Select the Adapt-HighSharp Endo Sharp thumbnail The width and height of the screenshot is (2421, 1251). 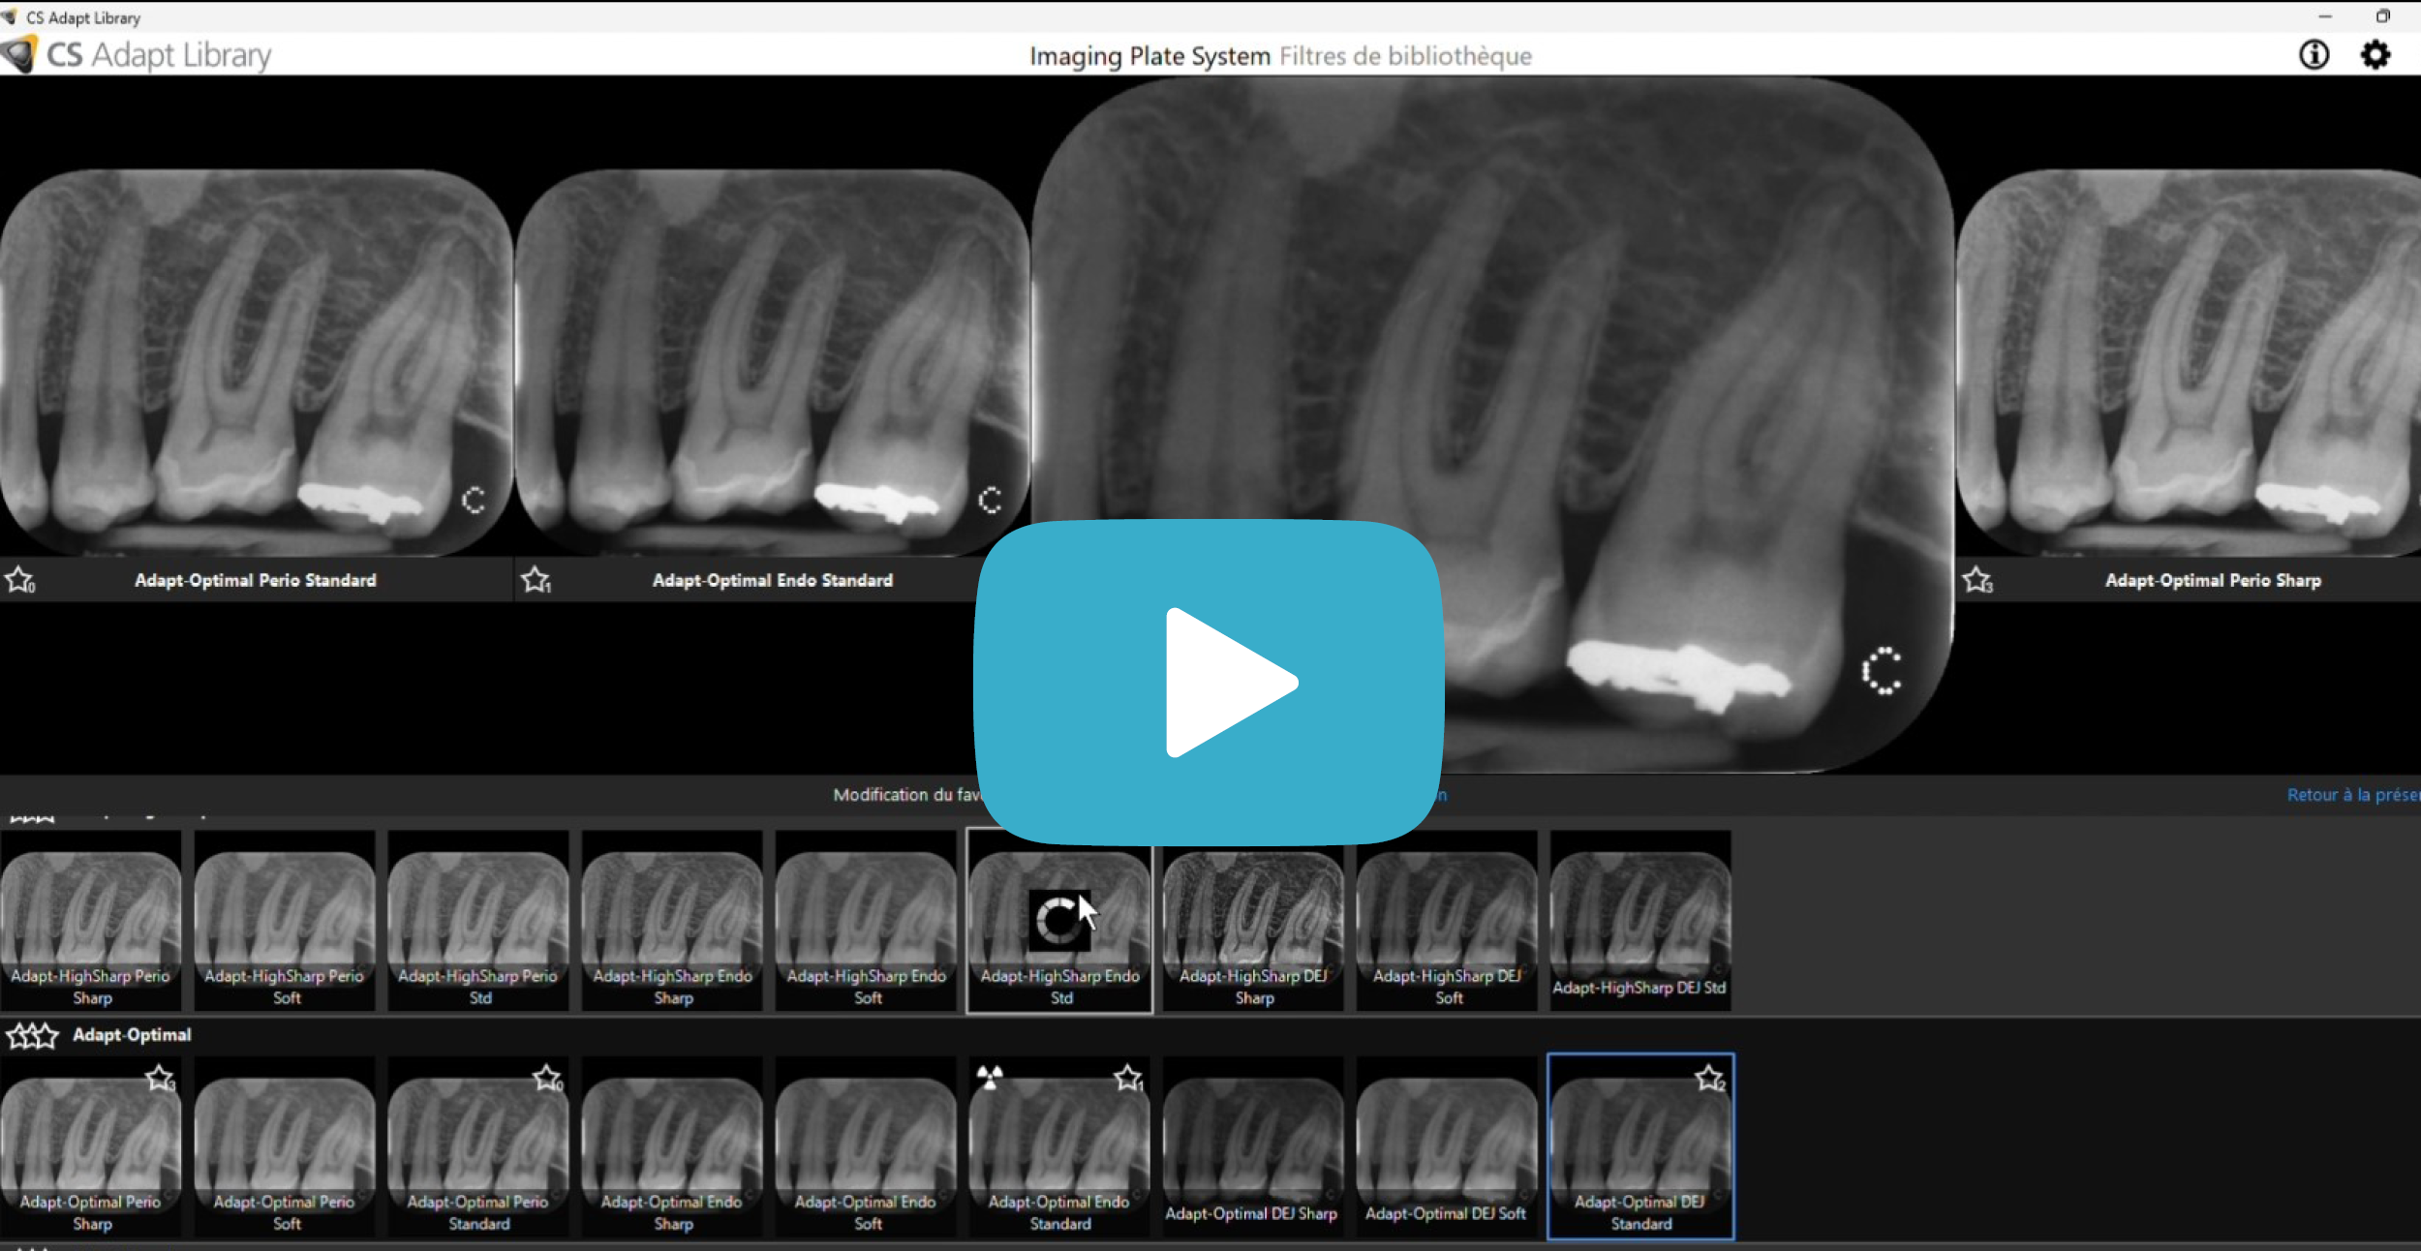tap(672, 921)
